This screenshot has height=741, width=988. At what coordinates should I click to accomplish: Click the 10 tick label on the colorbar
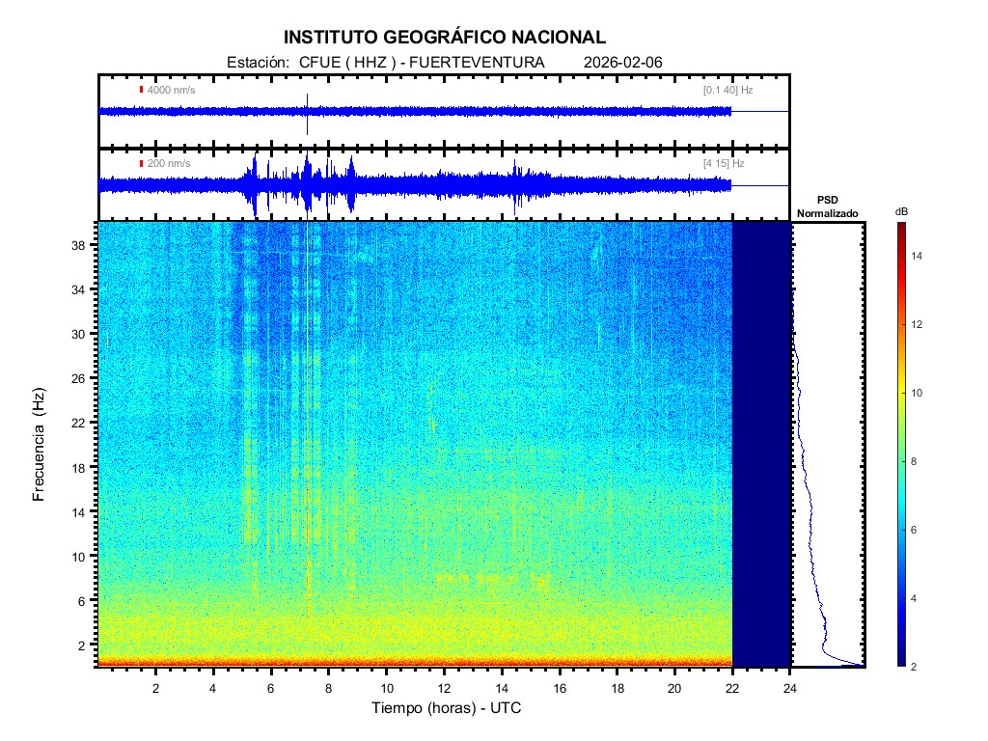pyautogui.click(x=919, y=394)
